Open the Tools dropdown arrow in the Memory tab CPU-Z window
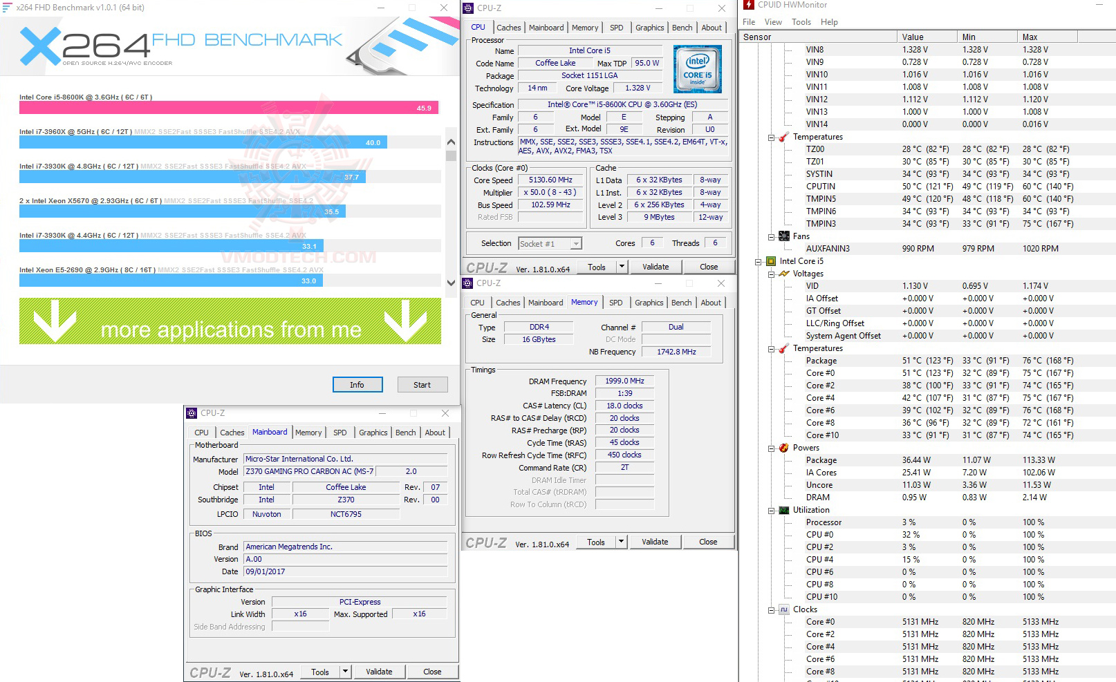This screenshot has height=682, width=1116. pos(622,542)
